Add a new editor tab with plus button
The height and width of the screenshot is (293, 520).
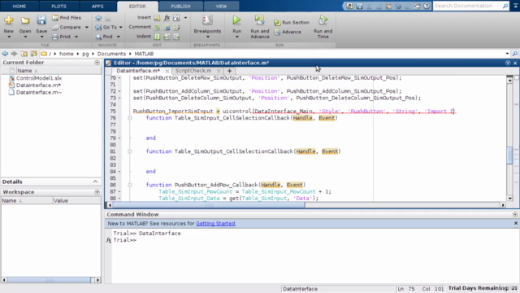229,71
